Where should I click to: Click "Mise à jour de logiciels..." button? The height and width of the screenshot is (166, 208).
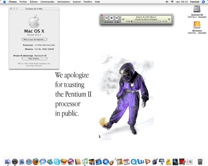click(34, 39)
